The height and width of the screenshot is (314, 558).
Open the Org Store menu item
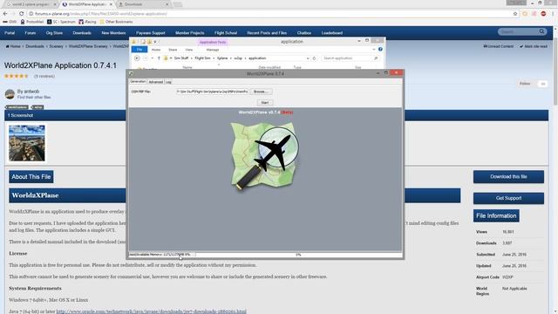click(x=54, y=33)
